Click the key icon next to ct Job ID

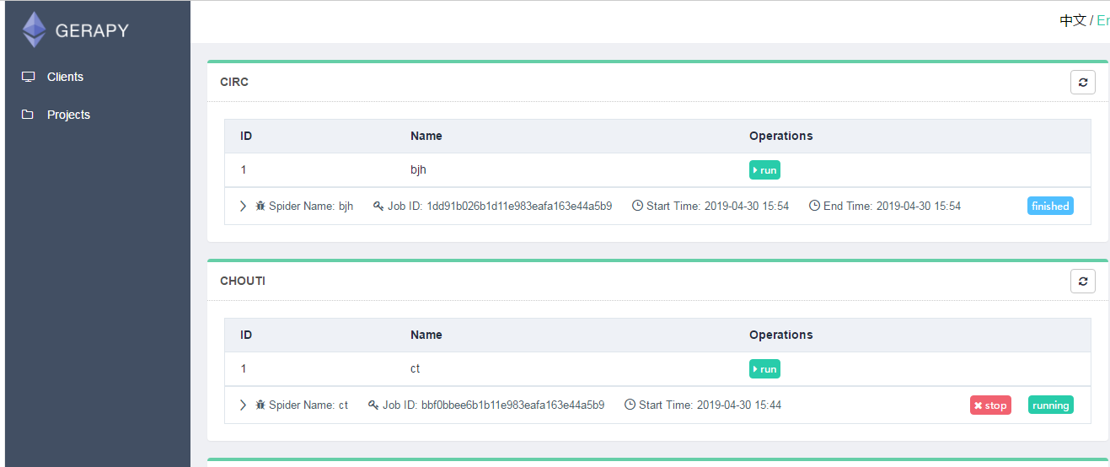pyautogui.click(x=373, y=405)
